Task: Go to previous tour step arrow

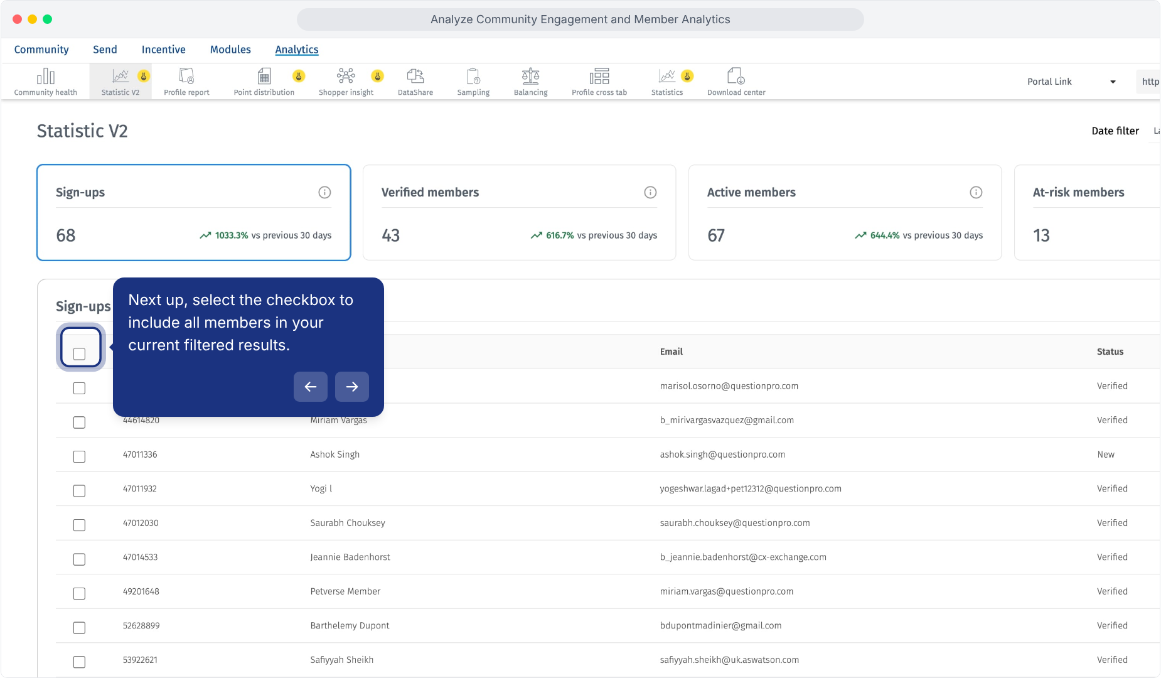Action: point(311,387)
